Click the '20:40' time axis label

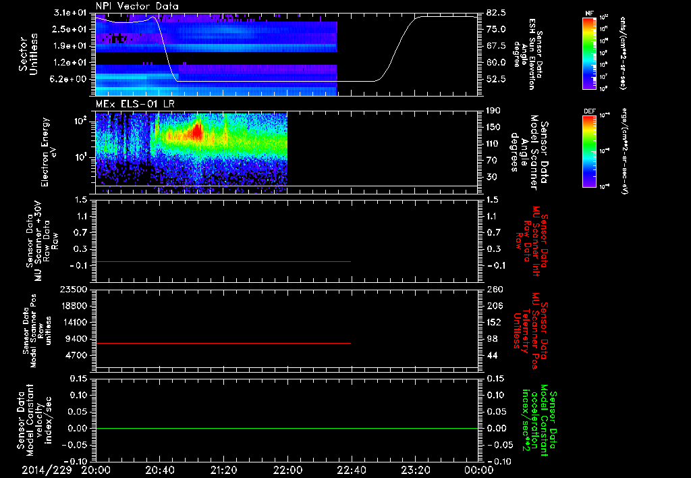pos(160,471)
